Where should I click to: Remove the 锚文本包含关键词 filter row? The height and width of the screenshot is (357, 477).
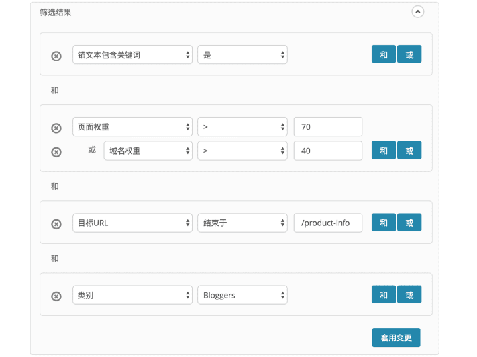[x=56, y=56]
